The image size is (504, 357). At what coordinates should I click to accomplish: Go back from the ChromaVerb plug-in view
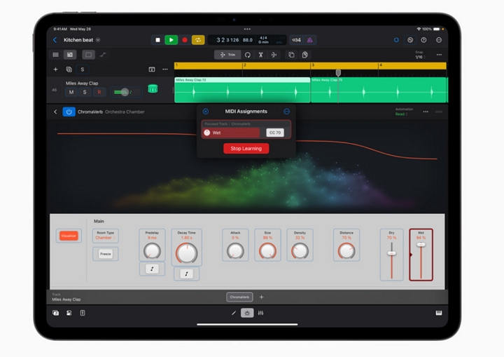point(55,112)
